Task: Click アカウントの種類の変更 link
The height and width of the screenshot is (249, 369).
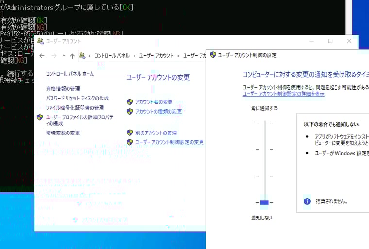Action: [x=159, y=111]
